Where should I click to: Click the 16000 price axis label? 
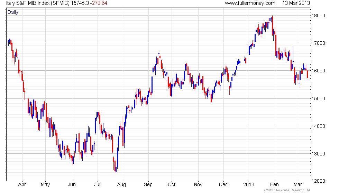pyautogui.click(x=318, y=71)
